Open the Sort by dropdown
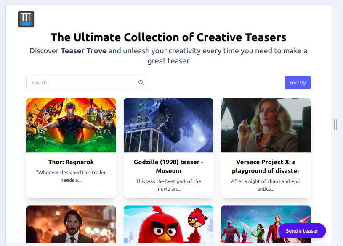Screen dimensions: 343x246 point(298,83)
